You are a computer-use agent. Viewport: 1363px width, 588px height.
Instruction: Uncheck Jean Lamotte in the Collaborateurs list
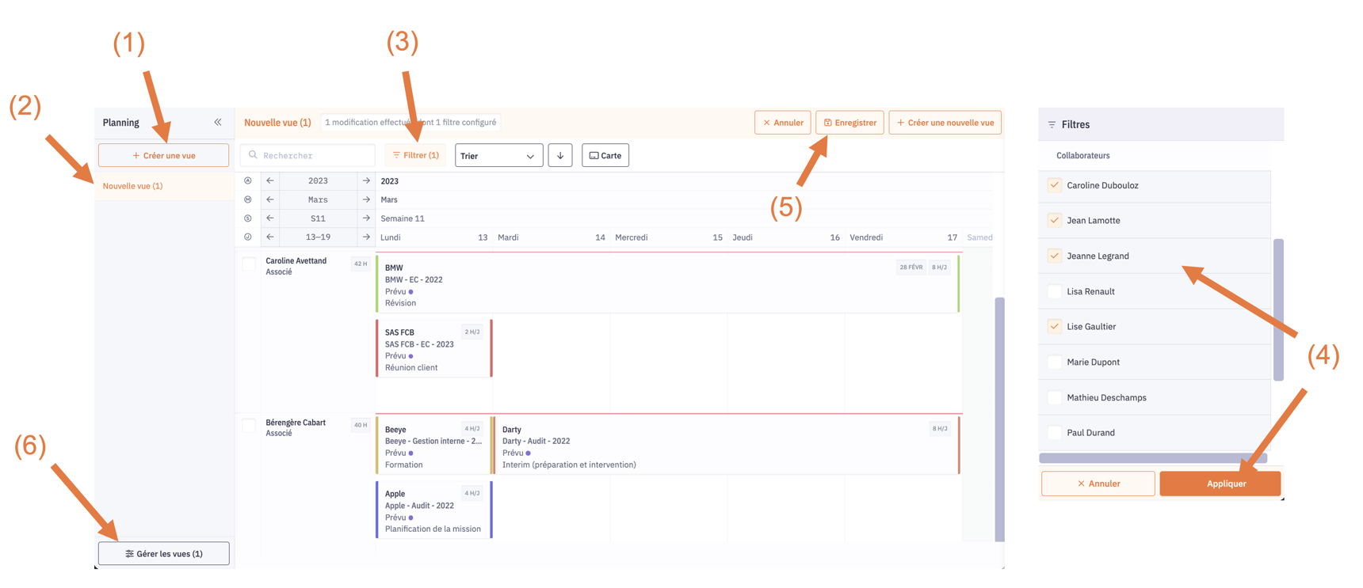1055,220
